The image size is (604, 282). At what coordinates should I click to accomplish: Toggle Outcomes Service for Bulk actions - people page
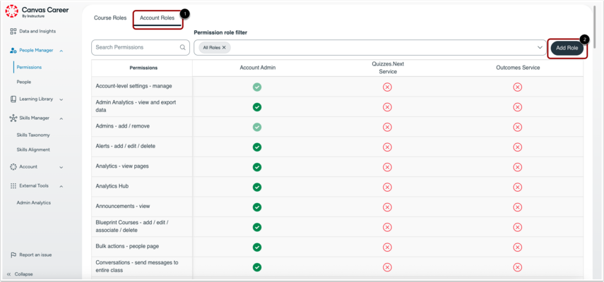click(x=518, y=247)
